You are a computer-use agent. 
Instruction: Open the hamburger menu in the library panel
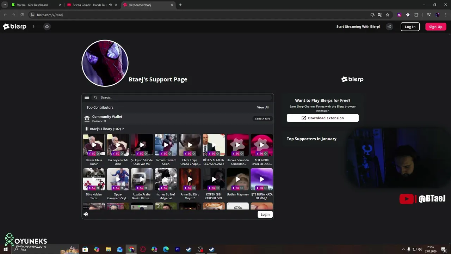[87, 97]
